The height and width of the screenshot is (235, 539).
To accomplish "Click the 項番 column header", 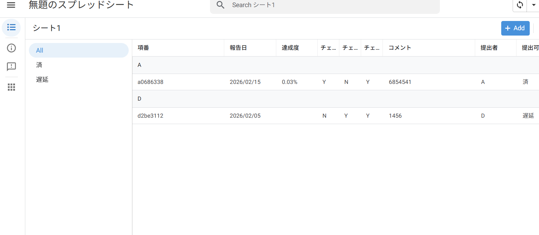I will (143, 48).
